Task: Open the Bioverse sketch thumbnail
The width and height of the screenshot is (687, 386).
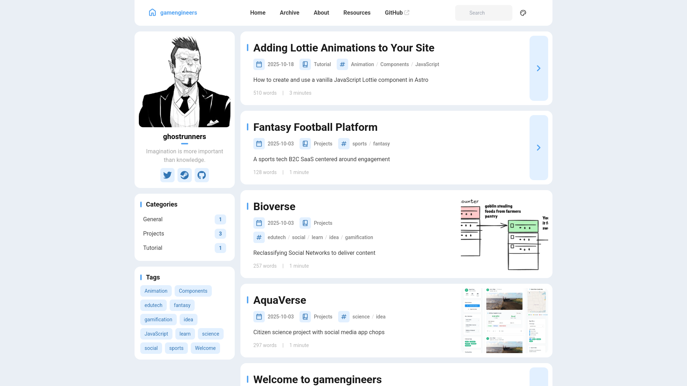Action: (504, 234)
